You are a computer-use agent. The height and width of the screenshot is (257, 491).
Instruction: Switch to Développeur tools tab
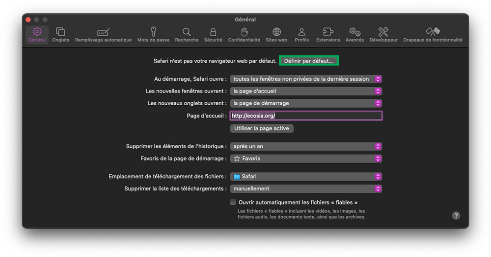383,35
